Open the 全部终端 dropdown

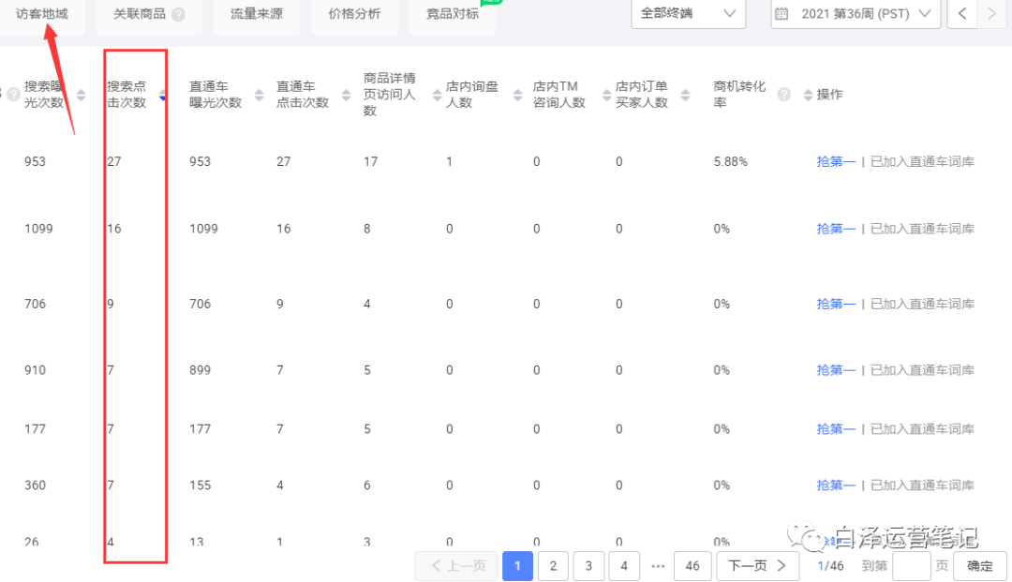(689, 14)
